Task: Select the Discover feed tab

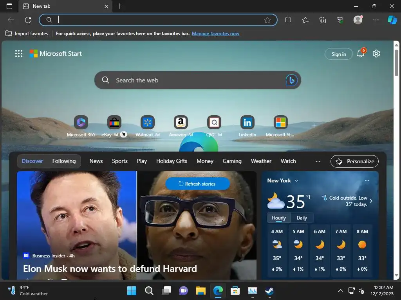Action: [32, 161]
